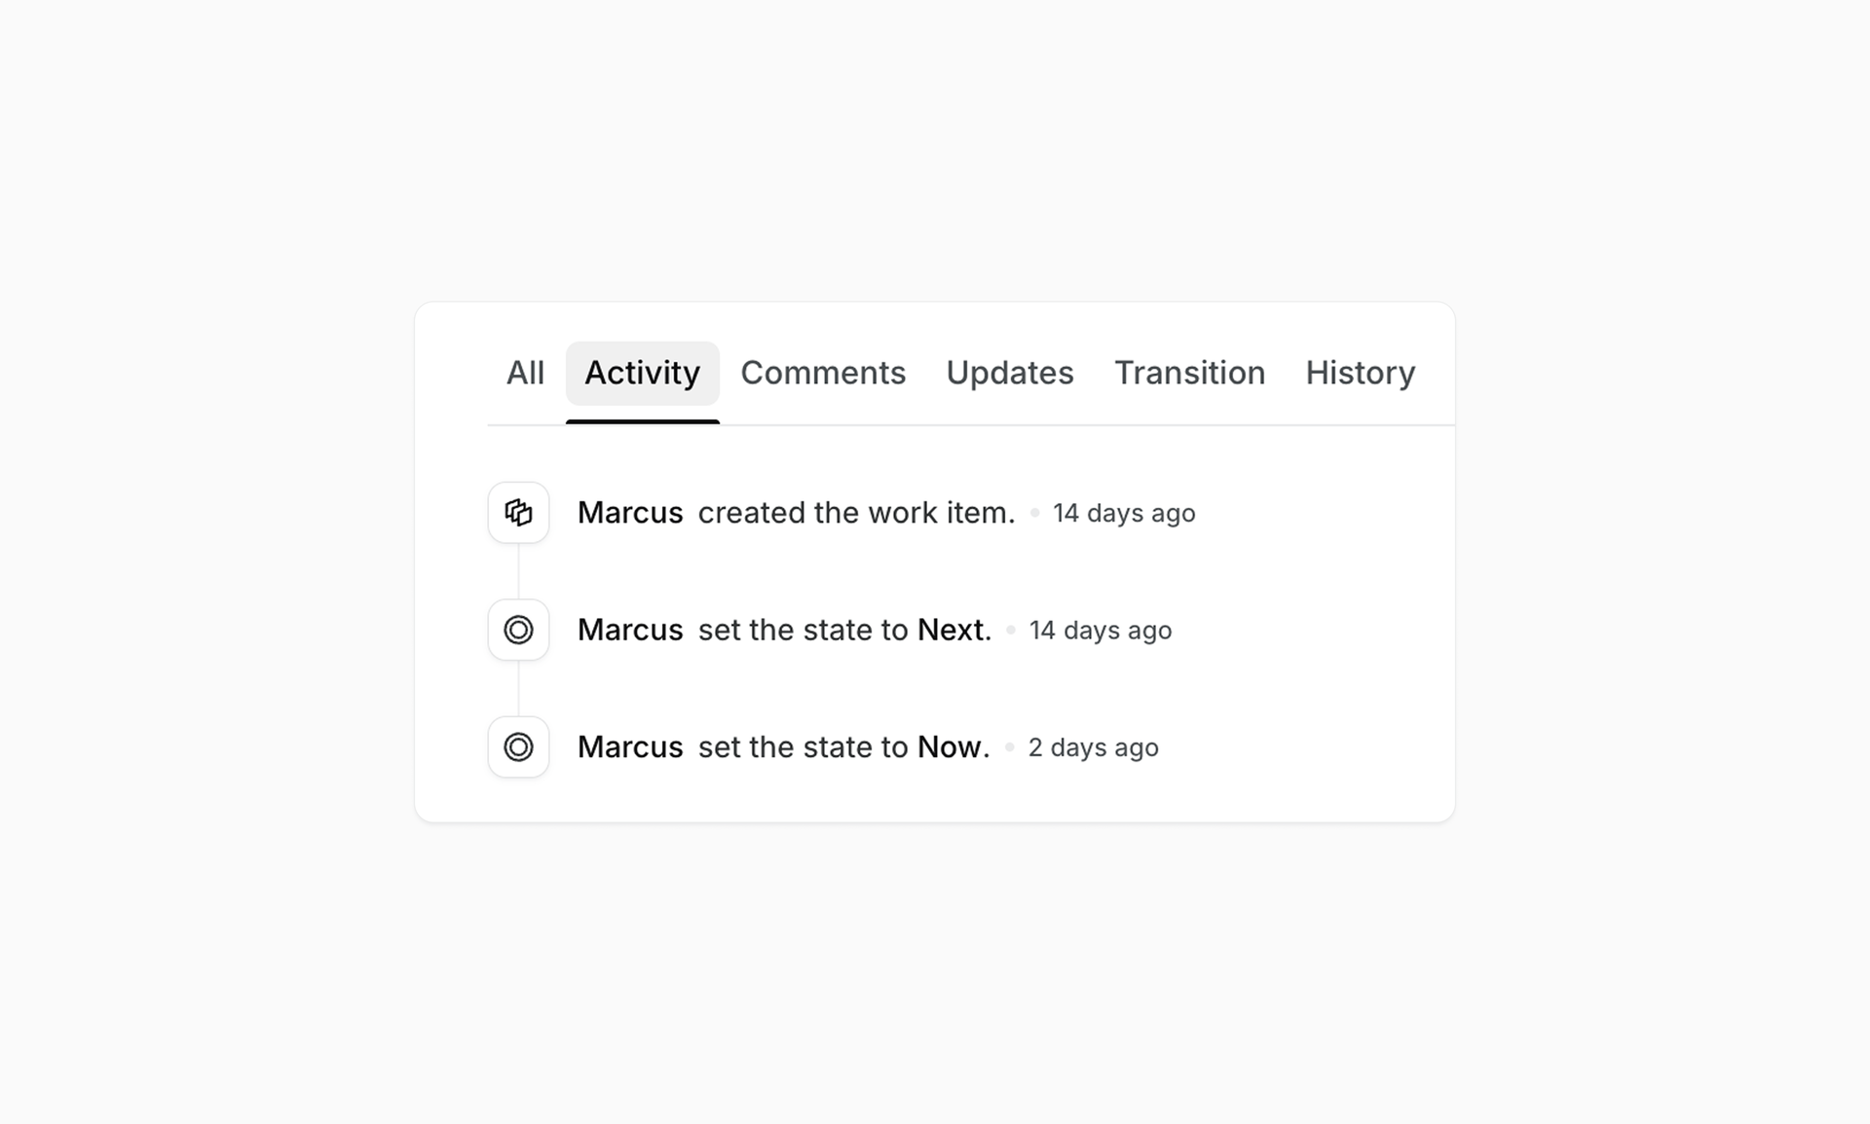Click the state icon beside Now entry

(x=518, y=746)
